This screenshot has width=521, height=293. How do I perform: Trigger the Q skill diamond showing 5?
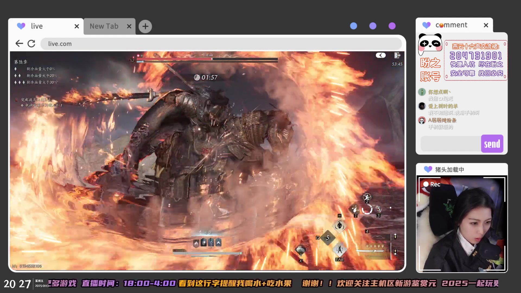pos(328,238)
